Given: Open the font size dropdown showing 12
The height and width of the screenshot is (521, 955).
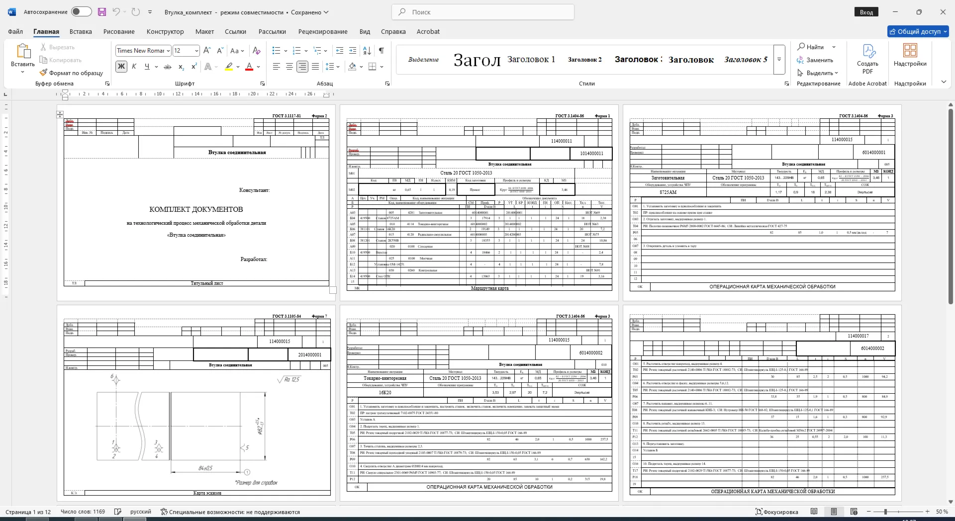Looking at the screenshot, I should tap(196, 51).
